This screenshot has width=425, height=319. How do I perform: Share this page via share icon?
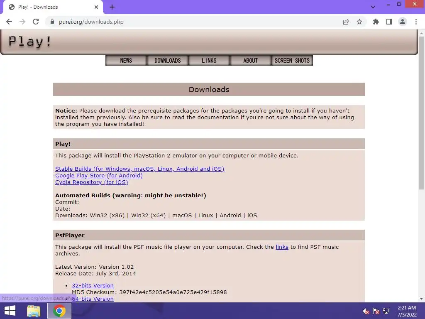pos(346,22)
